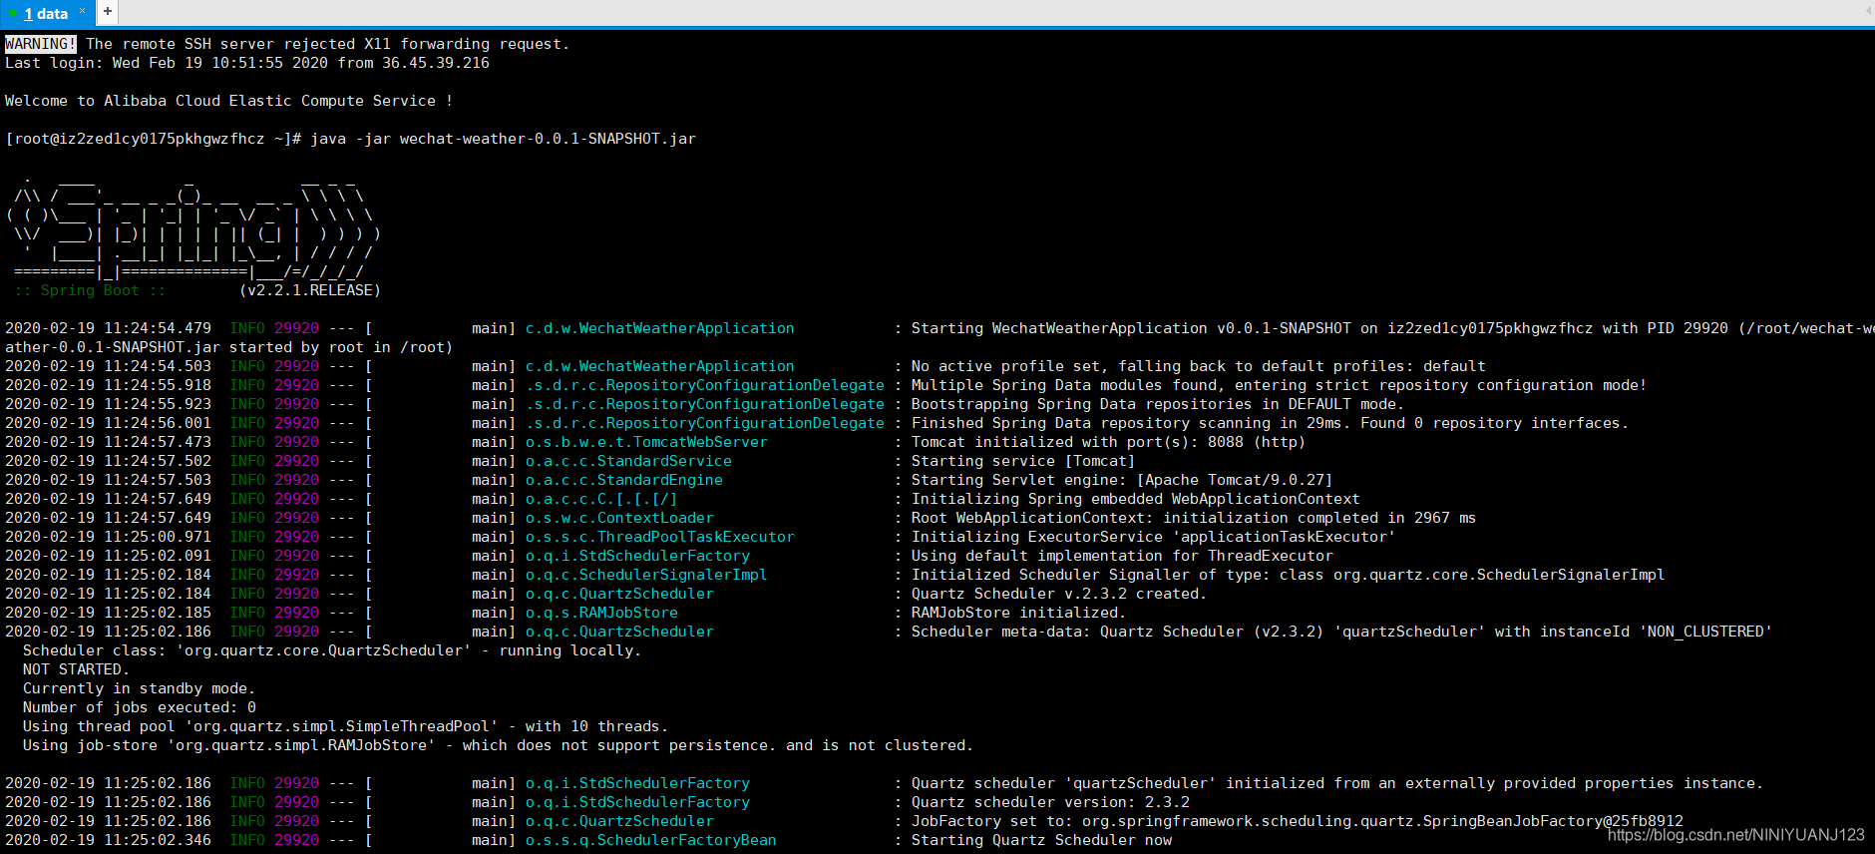Click "Initializing Spring embedded WebApplicationContext" message

[x=1136, y=499]
